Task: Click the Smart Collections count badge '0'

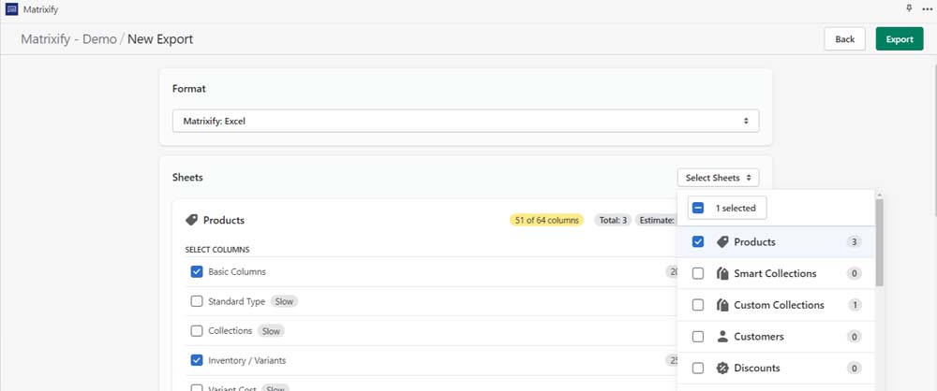Action: click(x=855, y=273)
